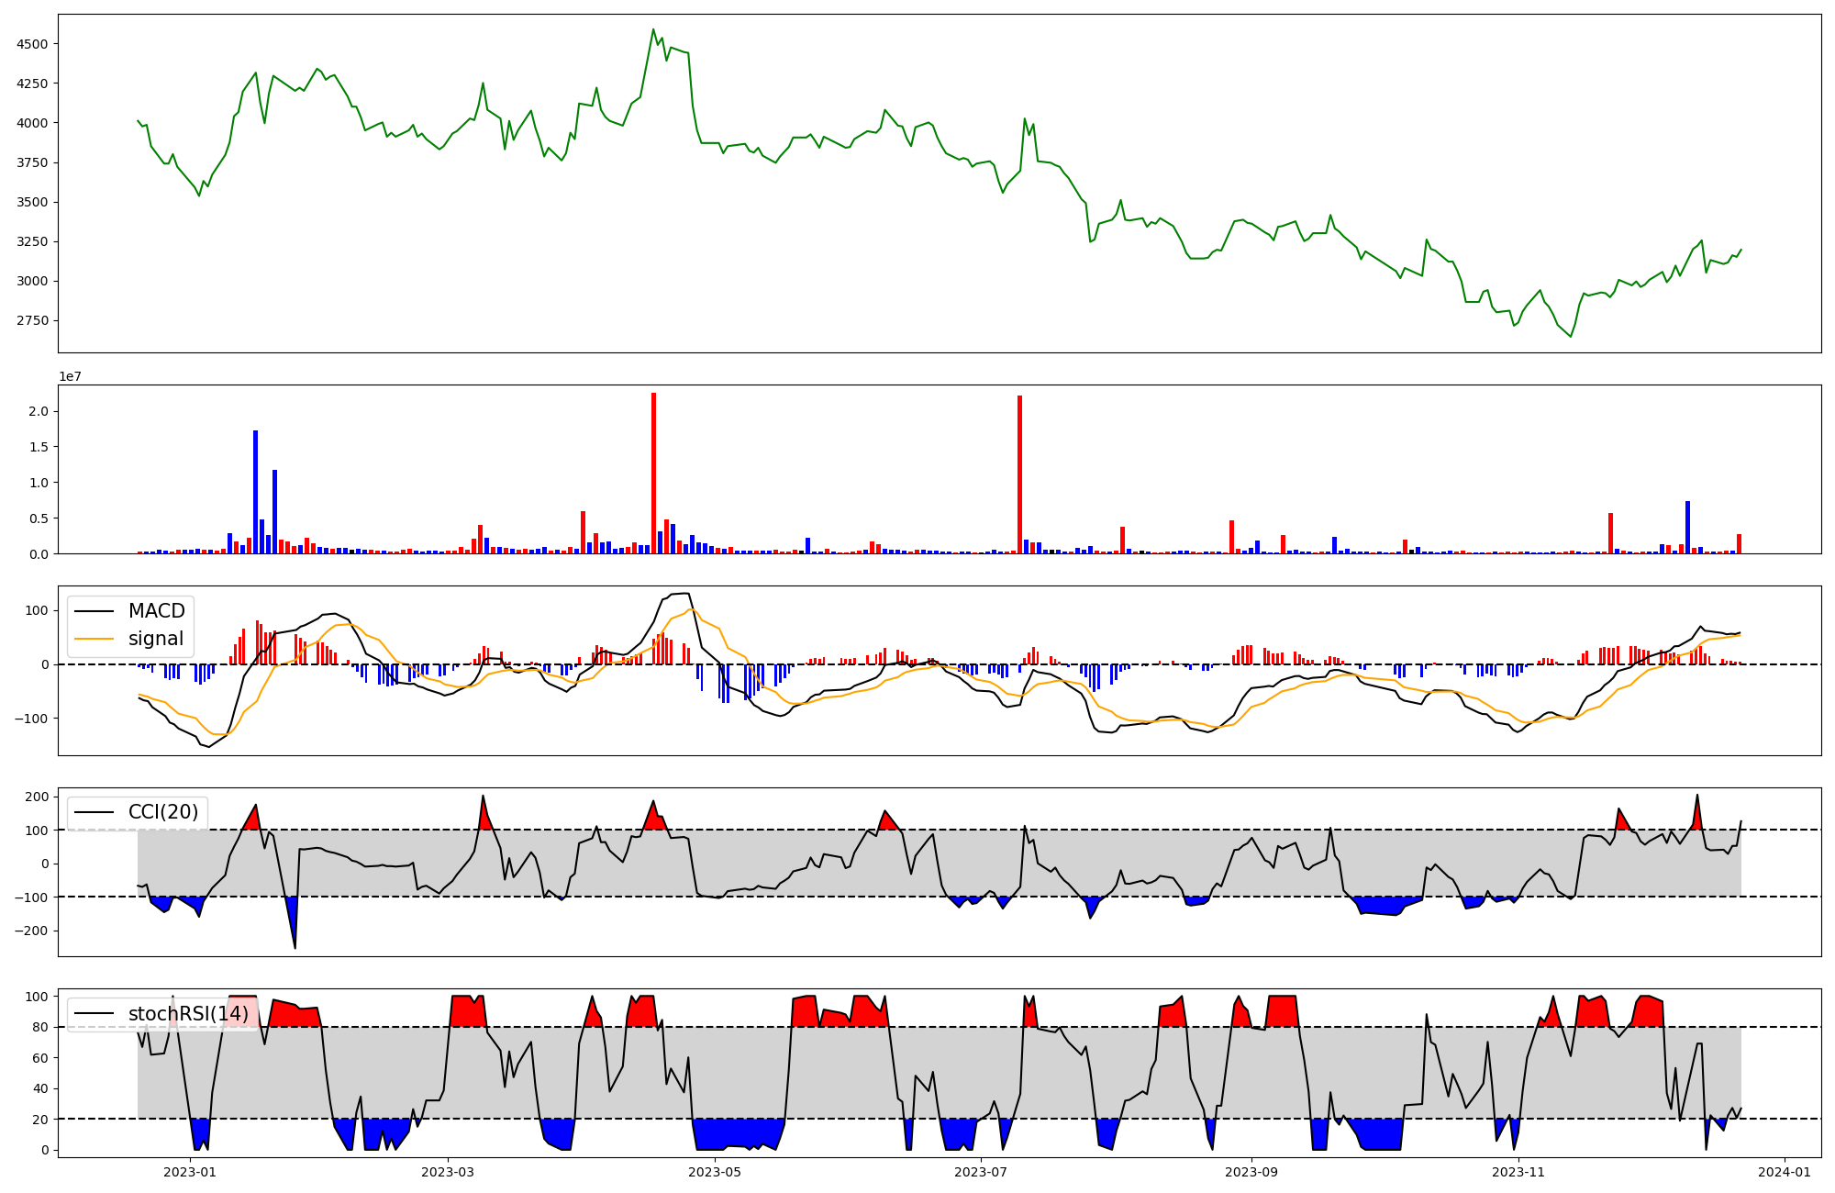The width and height of the screenshot is (1835, 1193).
Task: Click the tallest blue volume bar in January
Action: point(256,491)
